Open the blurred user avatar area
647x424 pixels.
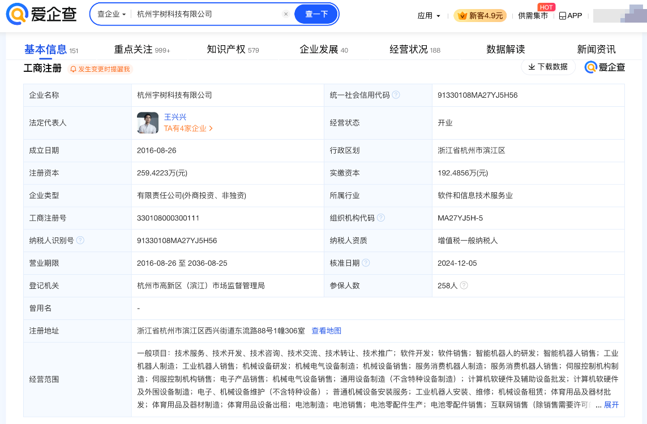[x=619, y=15]
